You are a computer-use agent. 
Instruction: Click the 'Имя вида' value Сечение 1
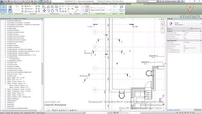click(x=193, y=42)
